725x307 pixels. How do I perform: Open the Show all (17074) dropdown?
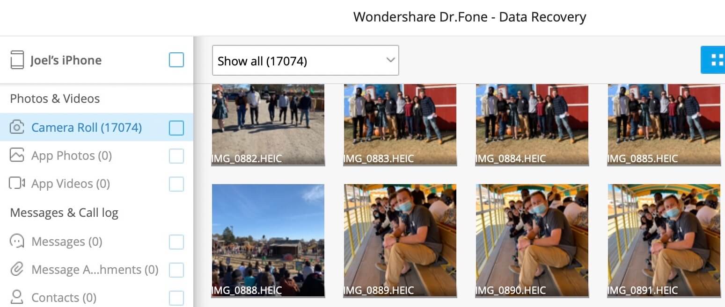pos(305,60)
